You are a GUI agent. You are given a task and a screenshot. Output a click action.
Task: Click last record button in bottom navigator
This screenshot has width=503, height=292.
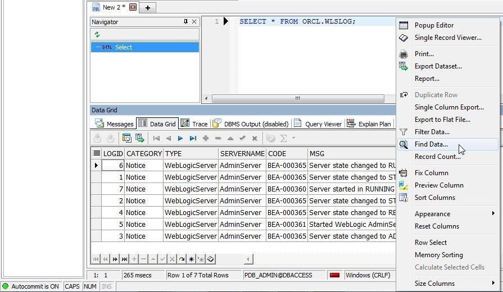tap(124, 259)
